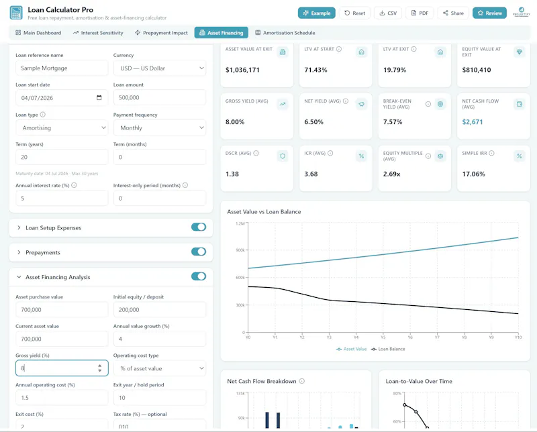537x432 pixels.
Task: Show info for DSCR (Avg)
Action: coord(256,153)
